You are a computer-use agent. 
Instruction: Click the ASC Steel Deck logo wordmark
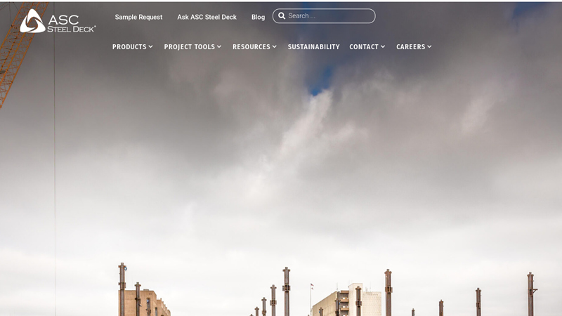tap(70, 22)
